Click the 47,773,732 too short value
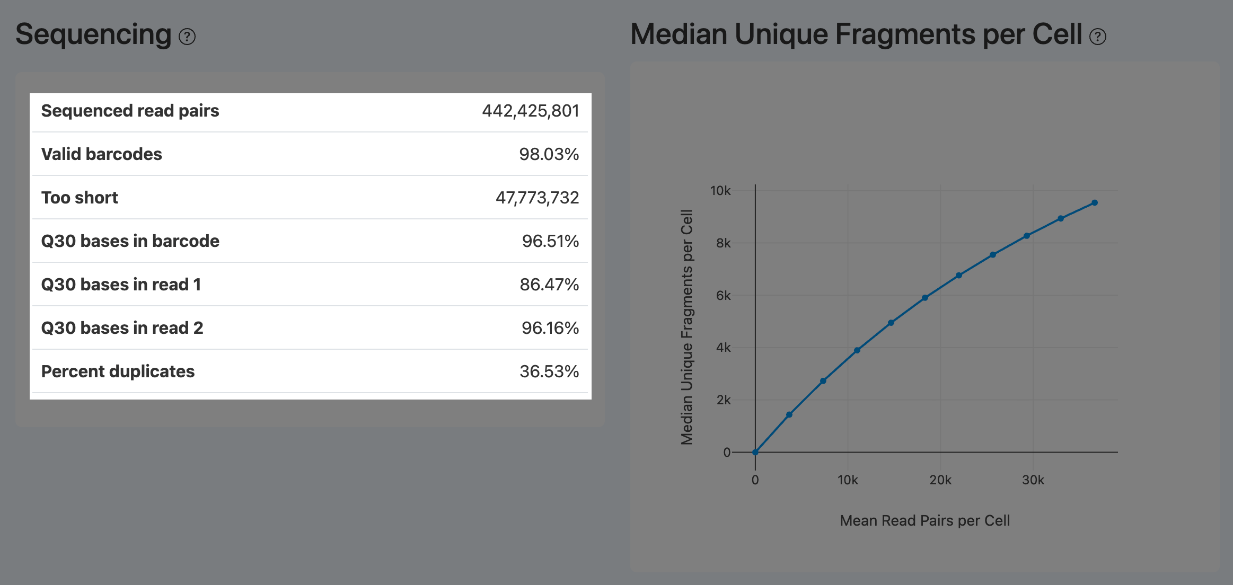This screenshot has width=1233, height=585. tap(537, 198)
